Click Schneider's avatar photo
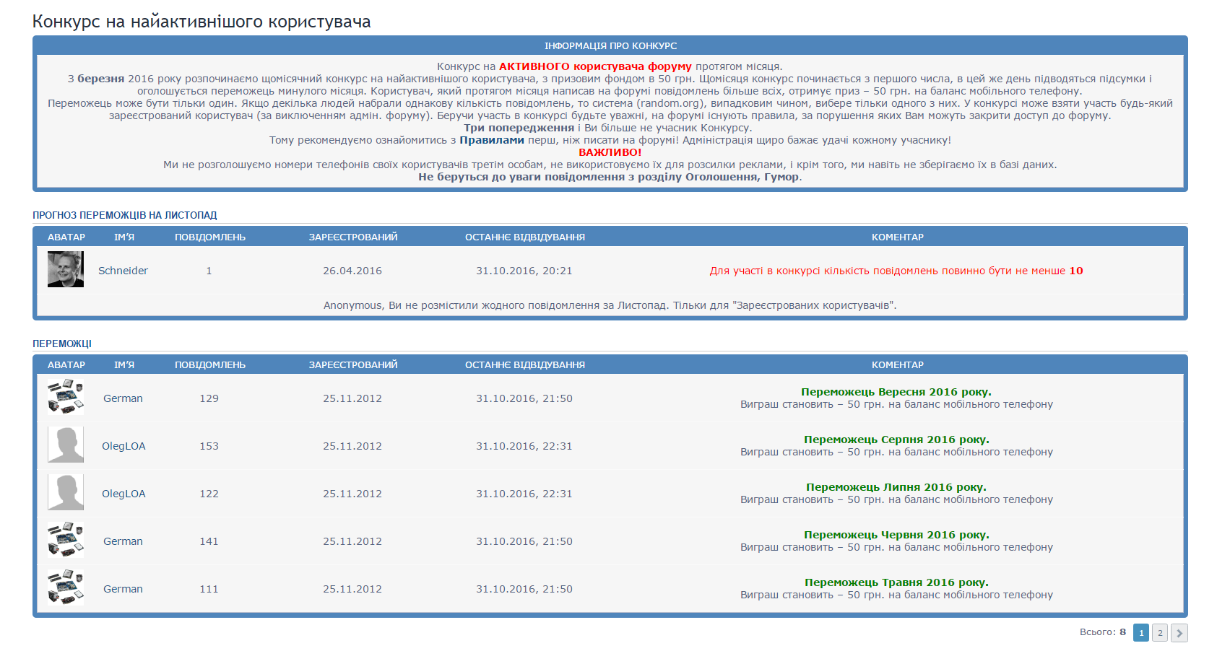The image size is (1217, 651). (66, 269)
